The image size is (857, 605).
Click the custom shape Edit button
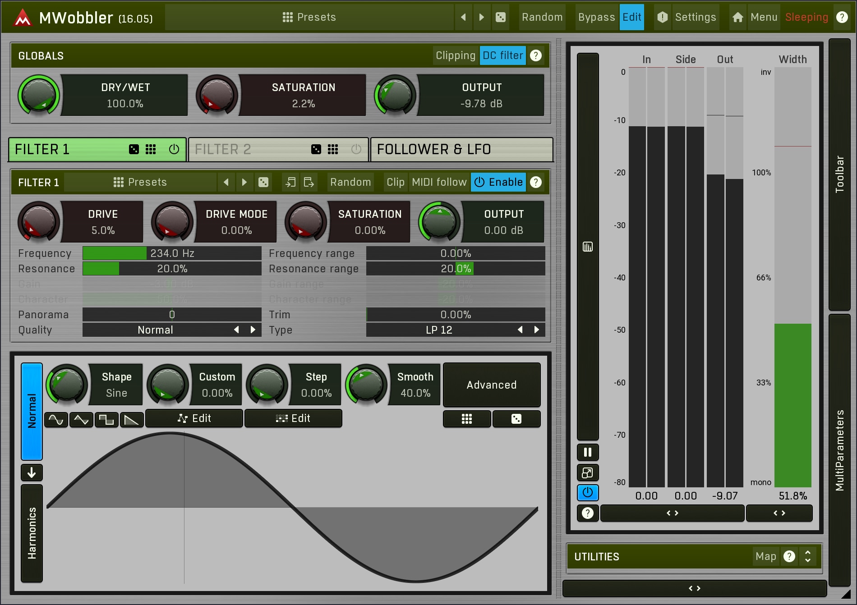[x=194, y=418]
